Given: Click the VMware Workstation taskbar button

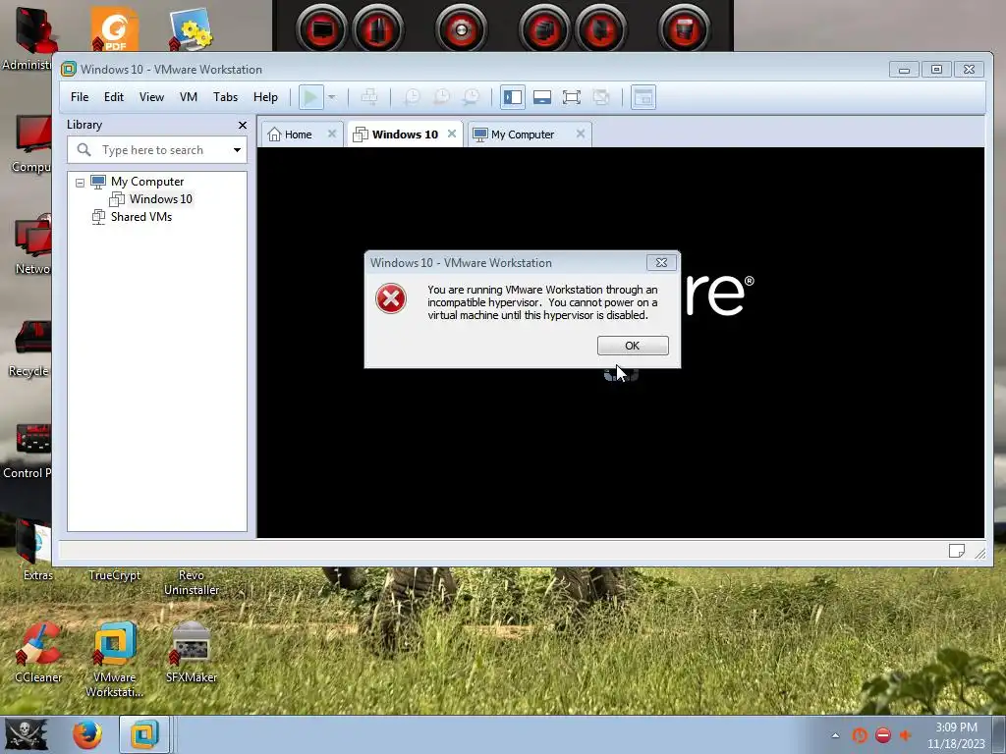Looking at the screenshot, I should (x=144, y=734).
